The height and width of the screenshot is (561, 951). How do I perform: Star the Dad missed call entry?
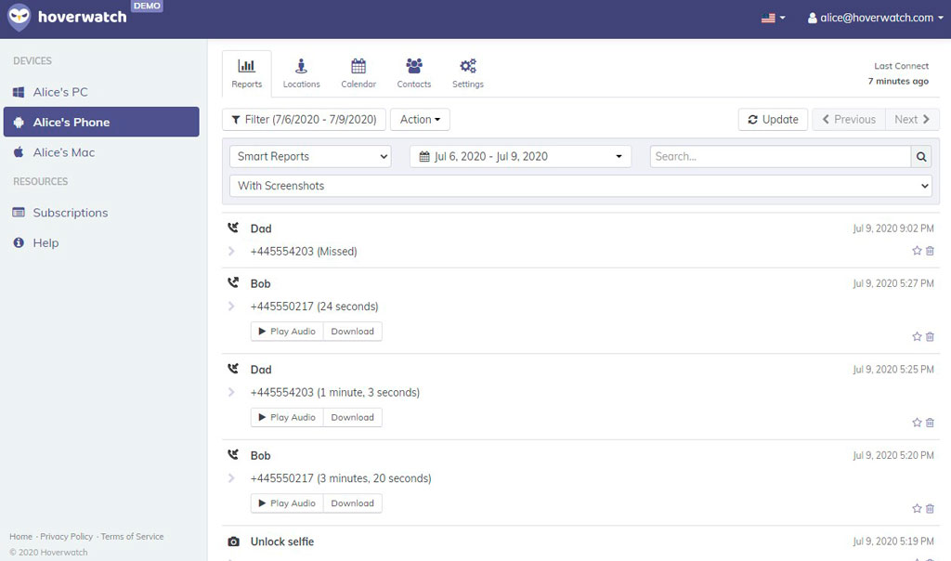(x=917, y=251)
